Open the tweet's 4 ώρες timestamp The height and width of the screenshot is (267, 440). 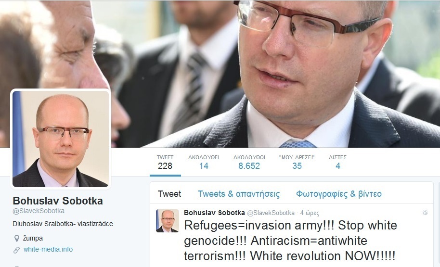pyautogui.click(x=310, y=213)
